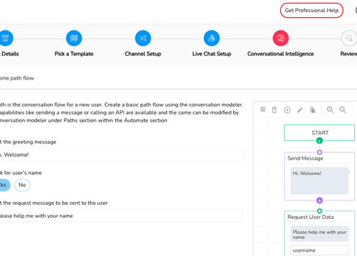Click the Conversational Intelligence label
The image size is (357, 256).
[x=280, y=54]
